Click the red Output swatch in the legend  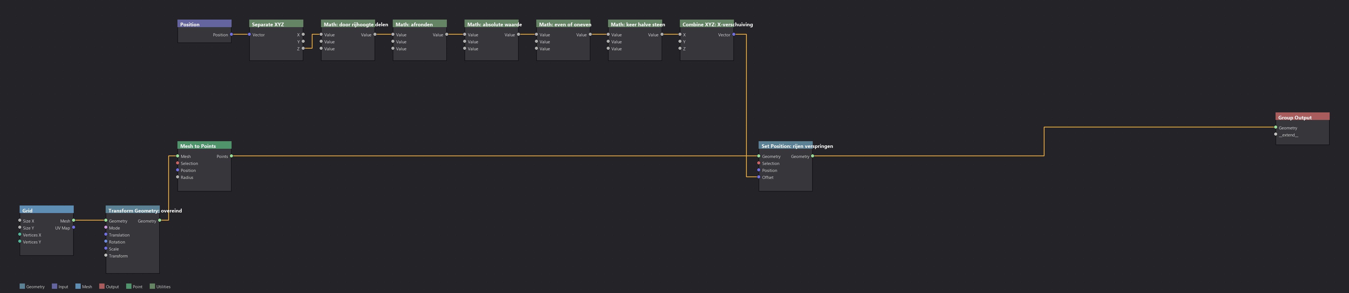point(102,286)
